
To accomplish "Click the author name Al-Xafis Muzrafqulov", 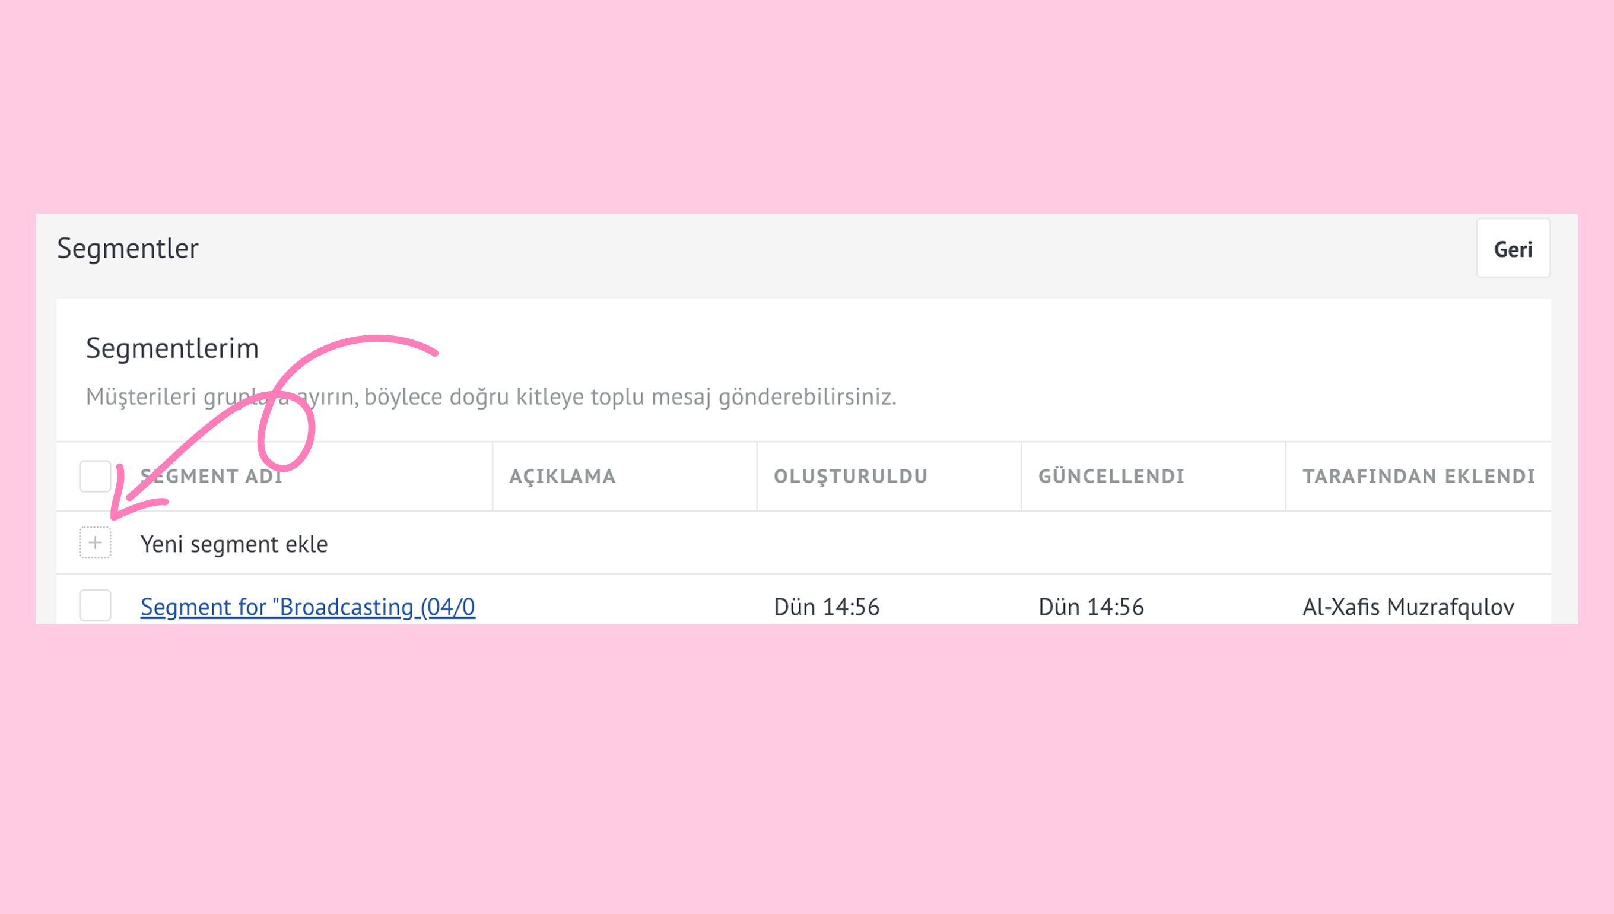I will pyautogui.click(x=1408, y=607).
